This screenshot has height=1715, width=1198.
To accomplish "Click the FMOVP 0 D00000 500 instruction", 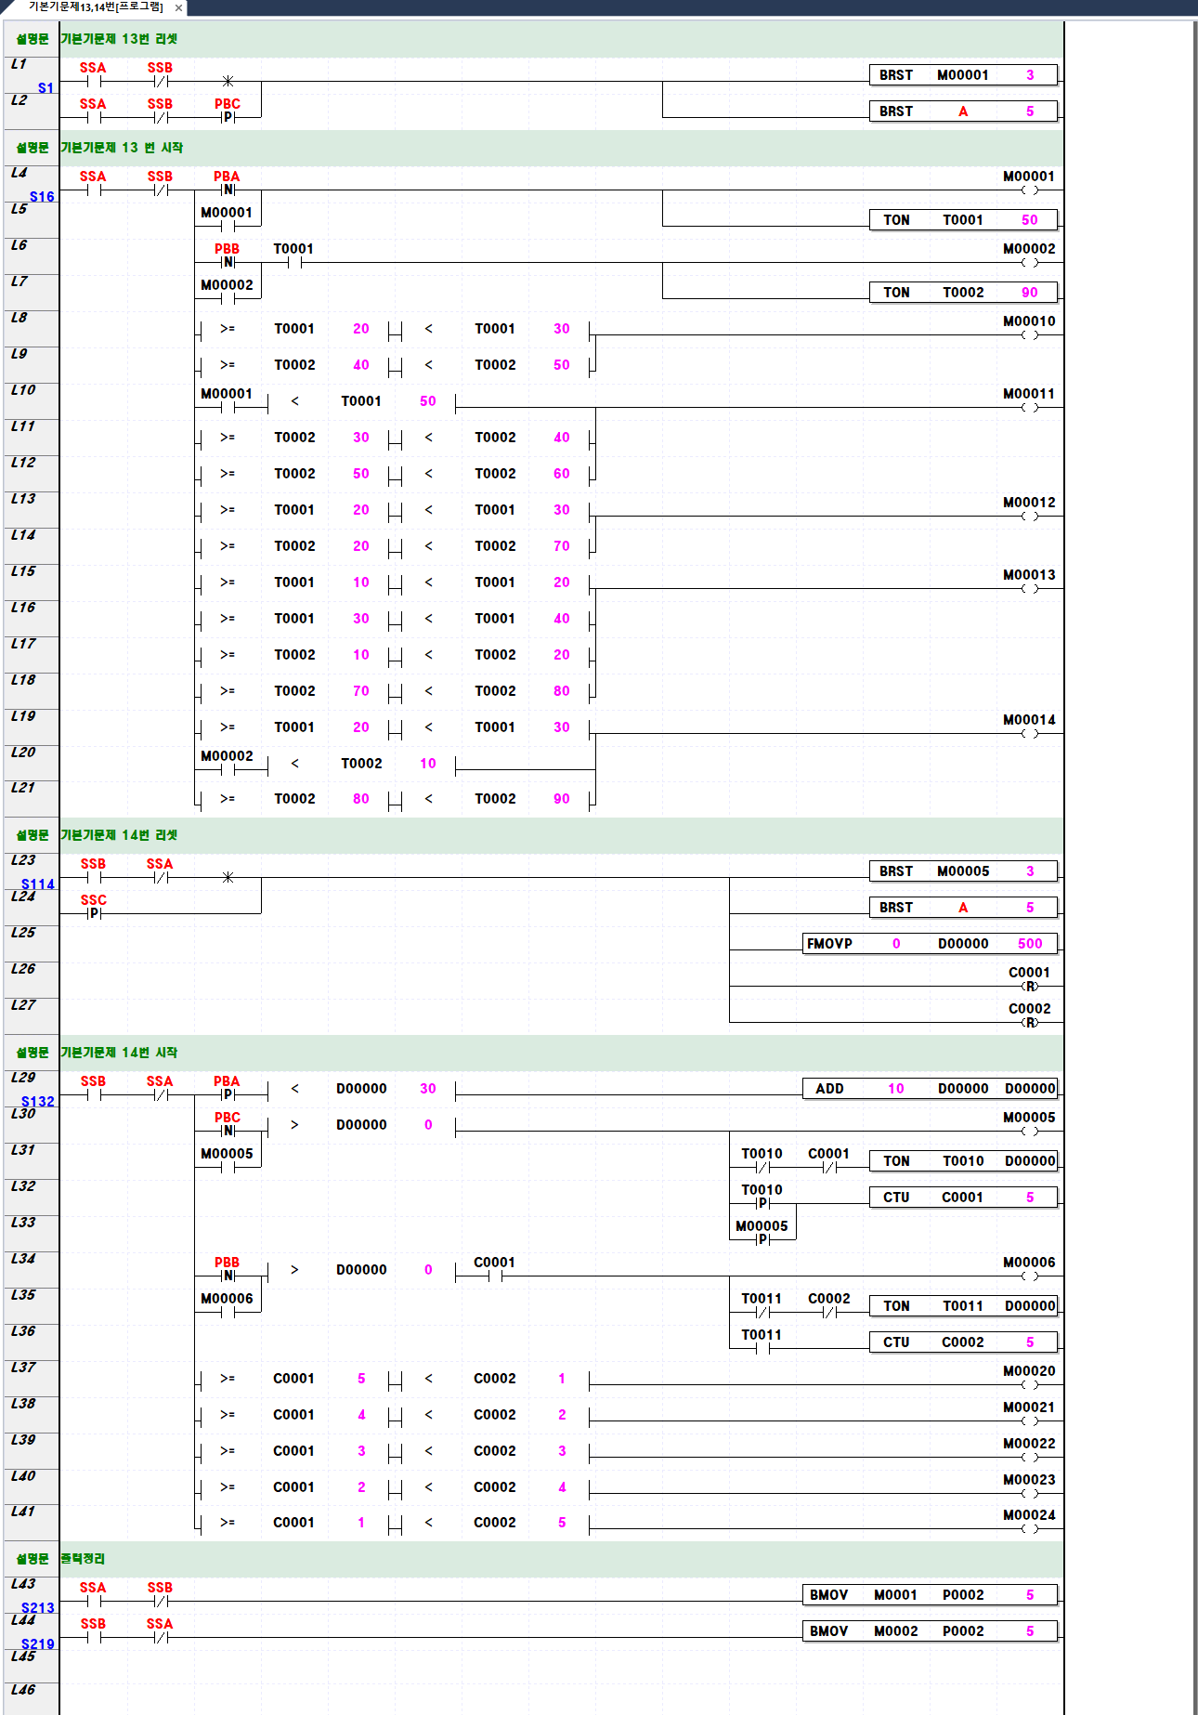I will pos(929,944).
